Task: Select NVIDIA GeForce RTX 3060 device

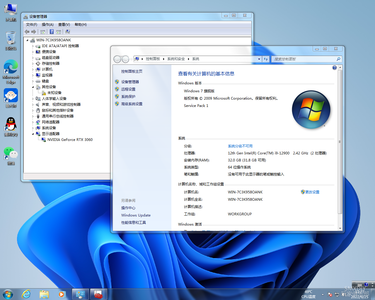Action: 70,140
